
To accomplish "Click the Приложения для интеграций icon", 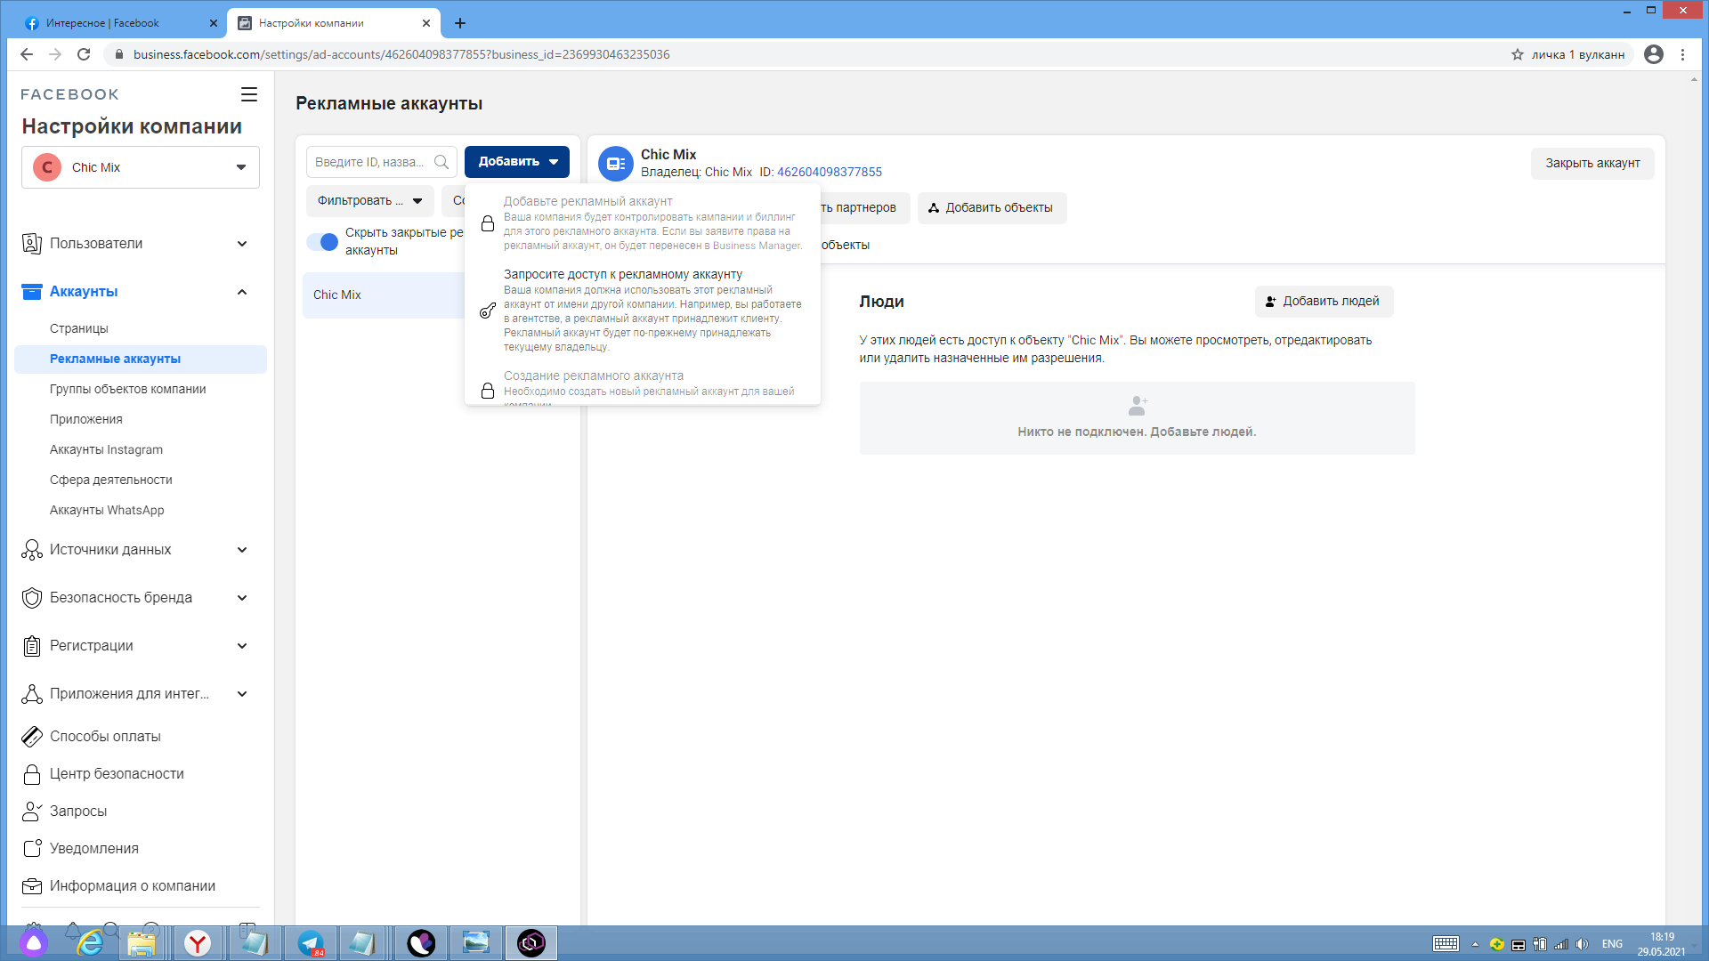I will [32, 694].
